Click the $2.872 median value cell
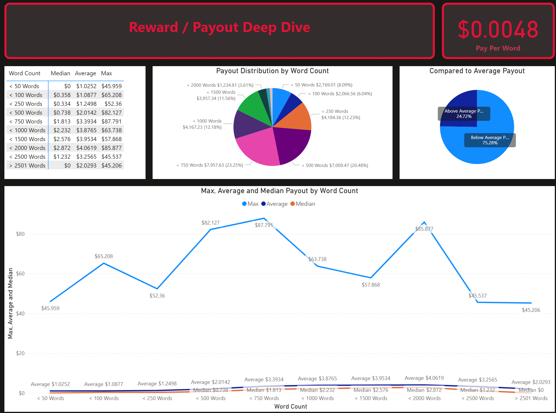This screenshot has width=556, height=413. tap(62, 148)
